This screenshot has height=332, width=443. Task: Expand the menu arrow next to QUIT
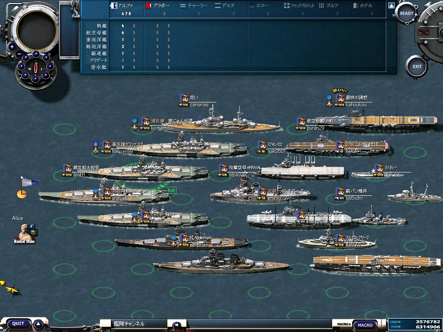(39, 325)
